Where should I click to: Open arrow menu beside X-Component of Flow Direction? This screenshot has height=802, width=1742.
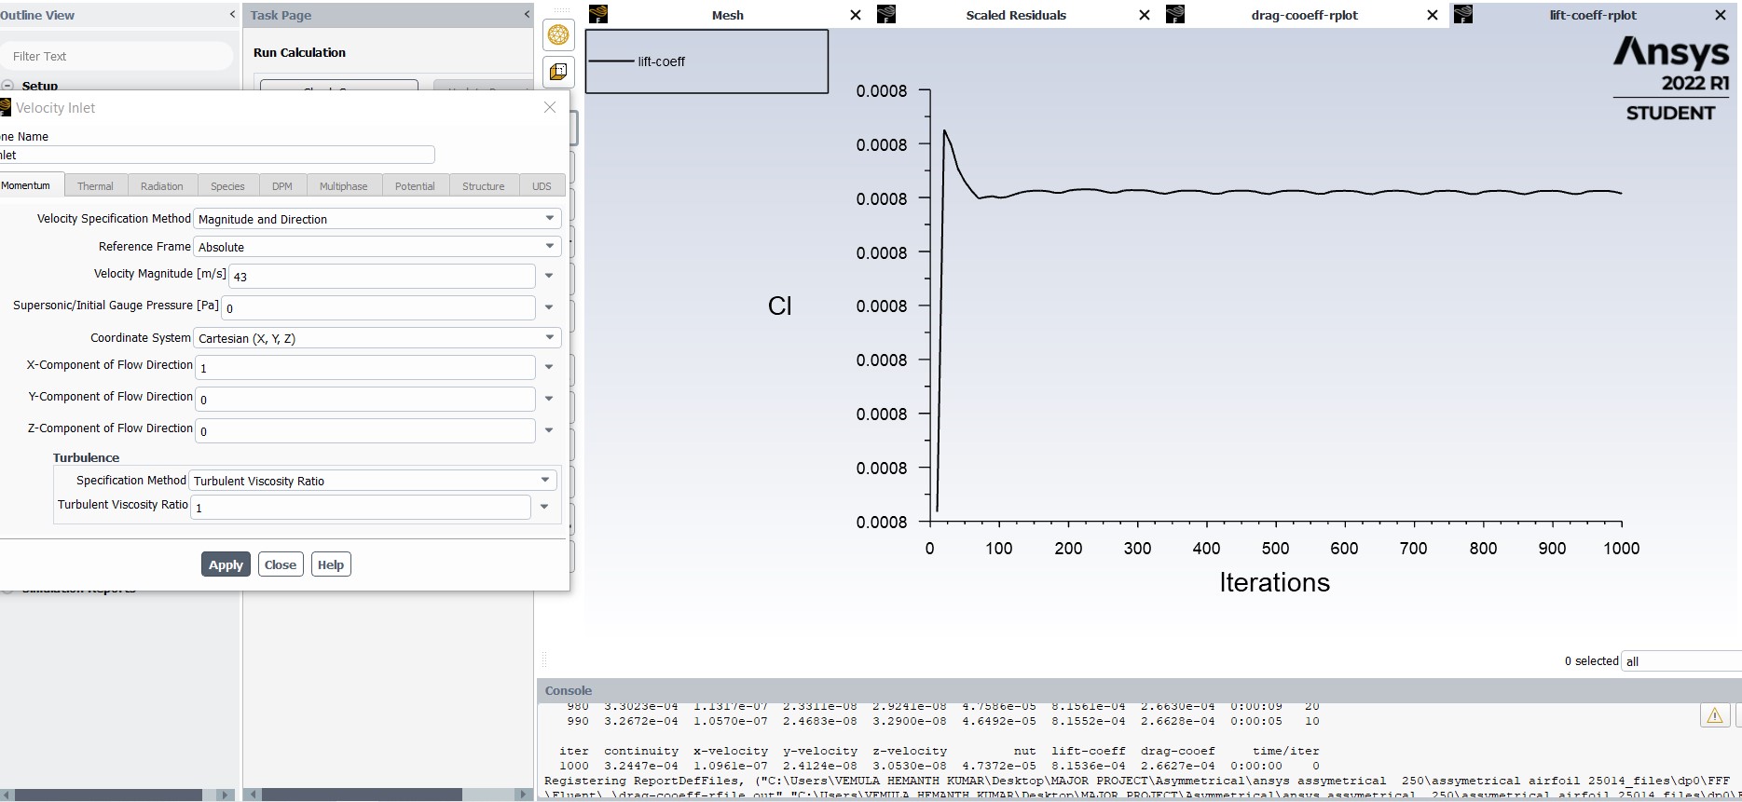(x=549, y=367)
